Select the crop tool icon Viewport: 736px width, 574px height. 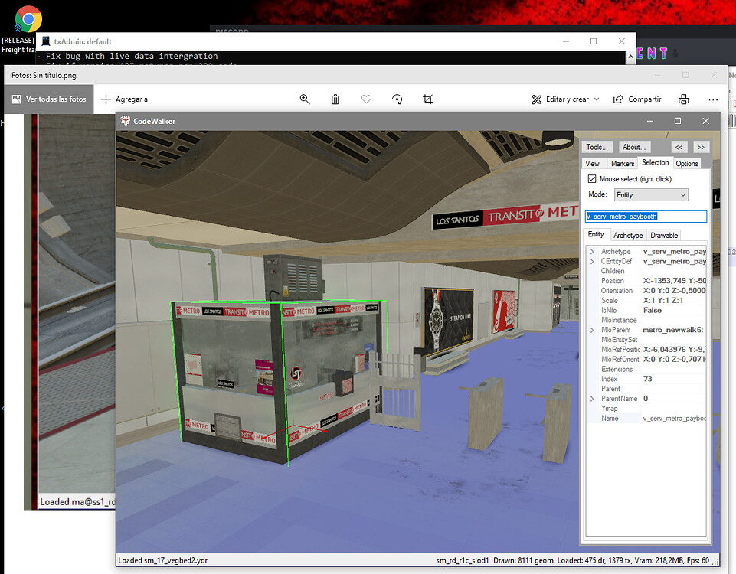[428, 99]
